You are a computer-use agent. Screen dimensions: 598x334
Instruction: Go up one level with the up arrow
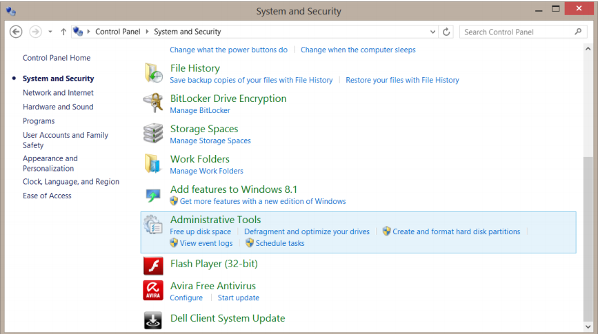63,32
